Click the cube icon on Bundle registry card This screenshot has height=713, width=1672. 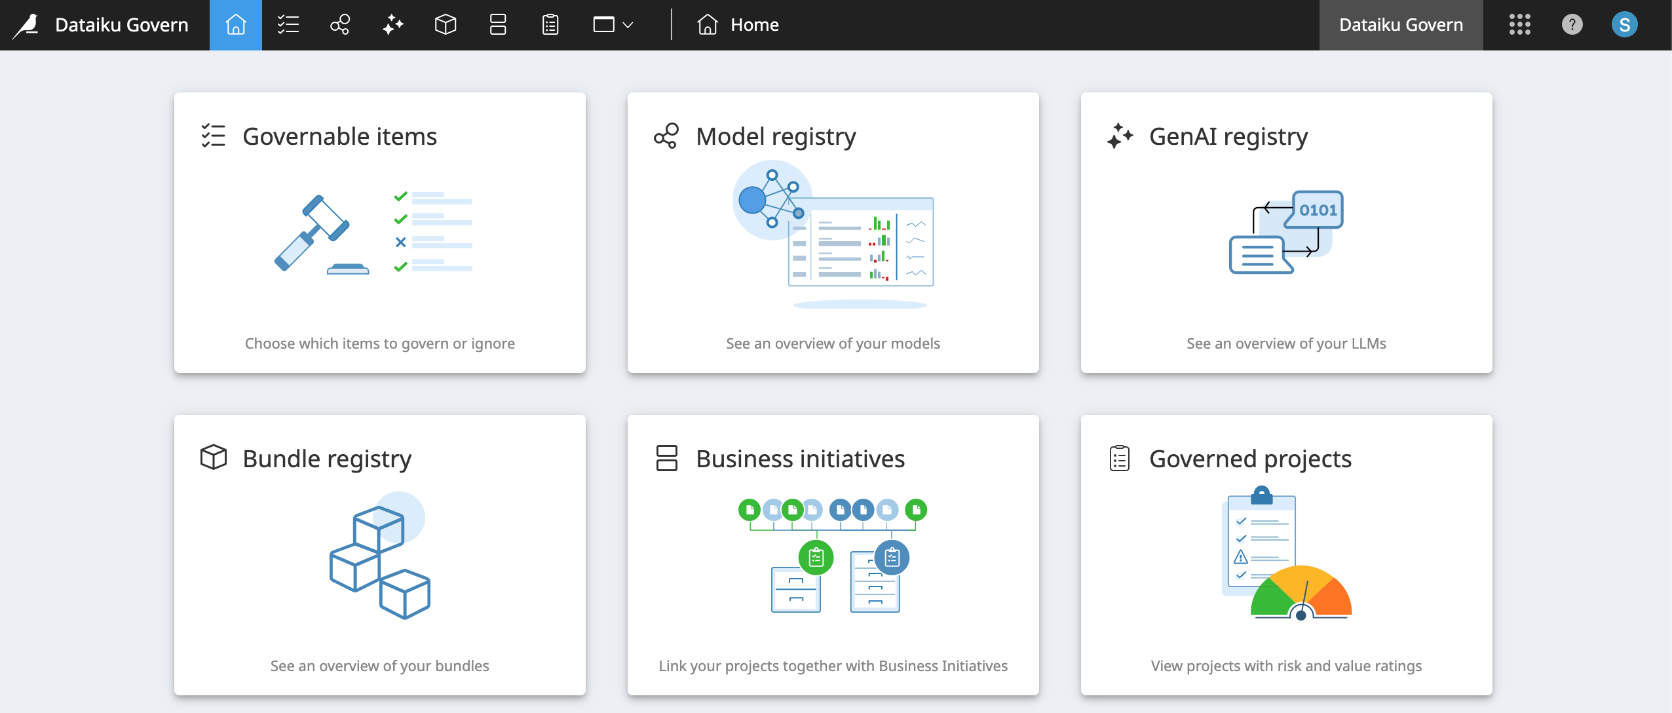[214, 457]
